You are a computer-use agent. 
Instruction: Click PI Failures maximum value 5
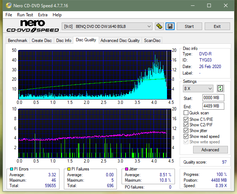(113, 180)
